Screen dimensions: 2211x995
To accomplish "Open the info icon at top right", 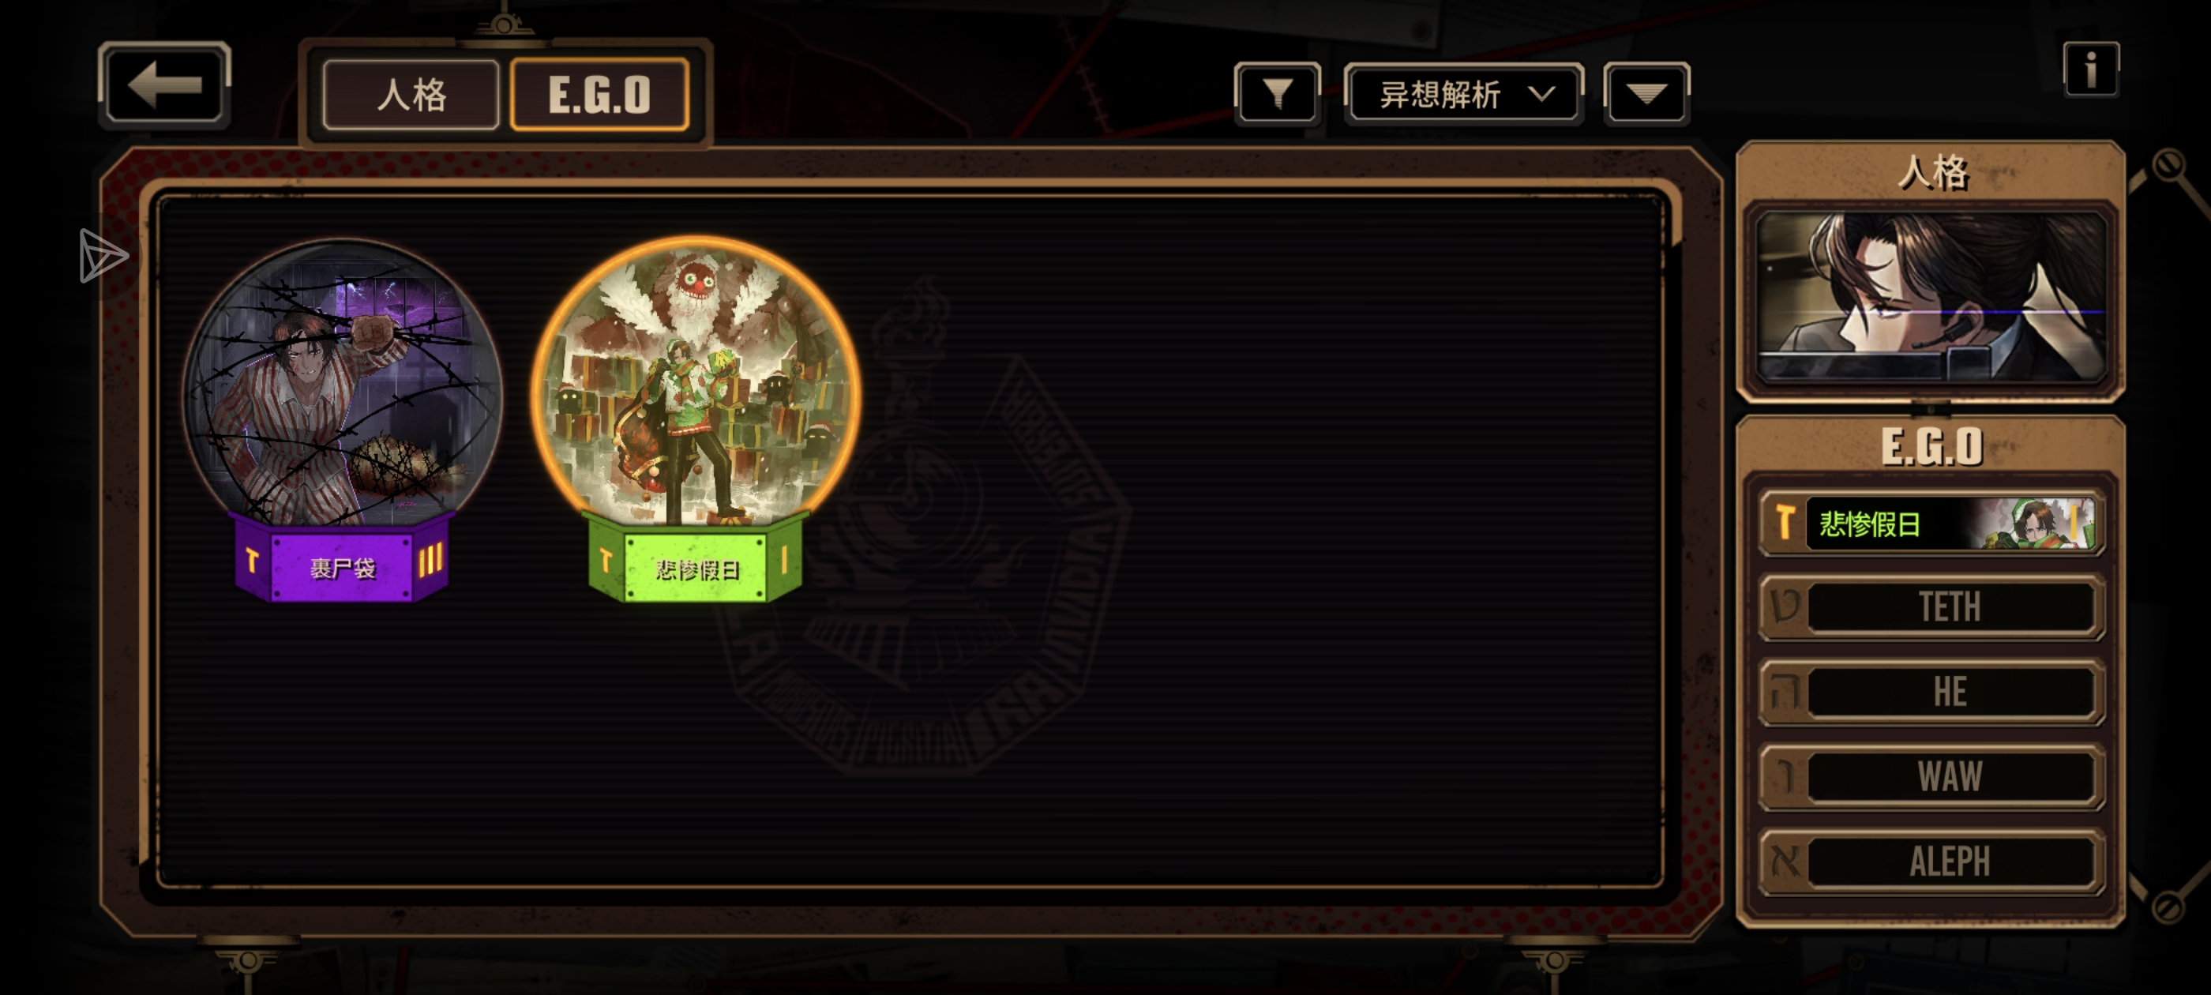I will coord(2091,69).
